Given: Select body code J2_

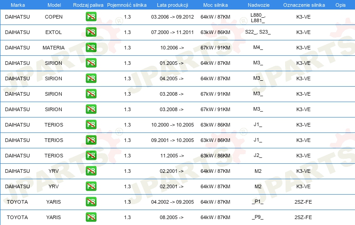Looking at the screenshot, I should tap(258, 155).
